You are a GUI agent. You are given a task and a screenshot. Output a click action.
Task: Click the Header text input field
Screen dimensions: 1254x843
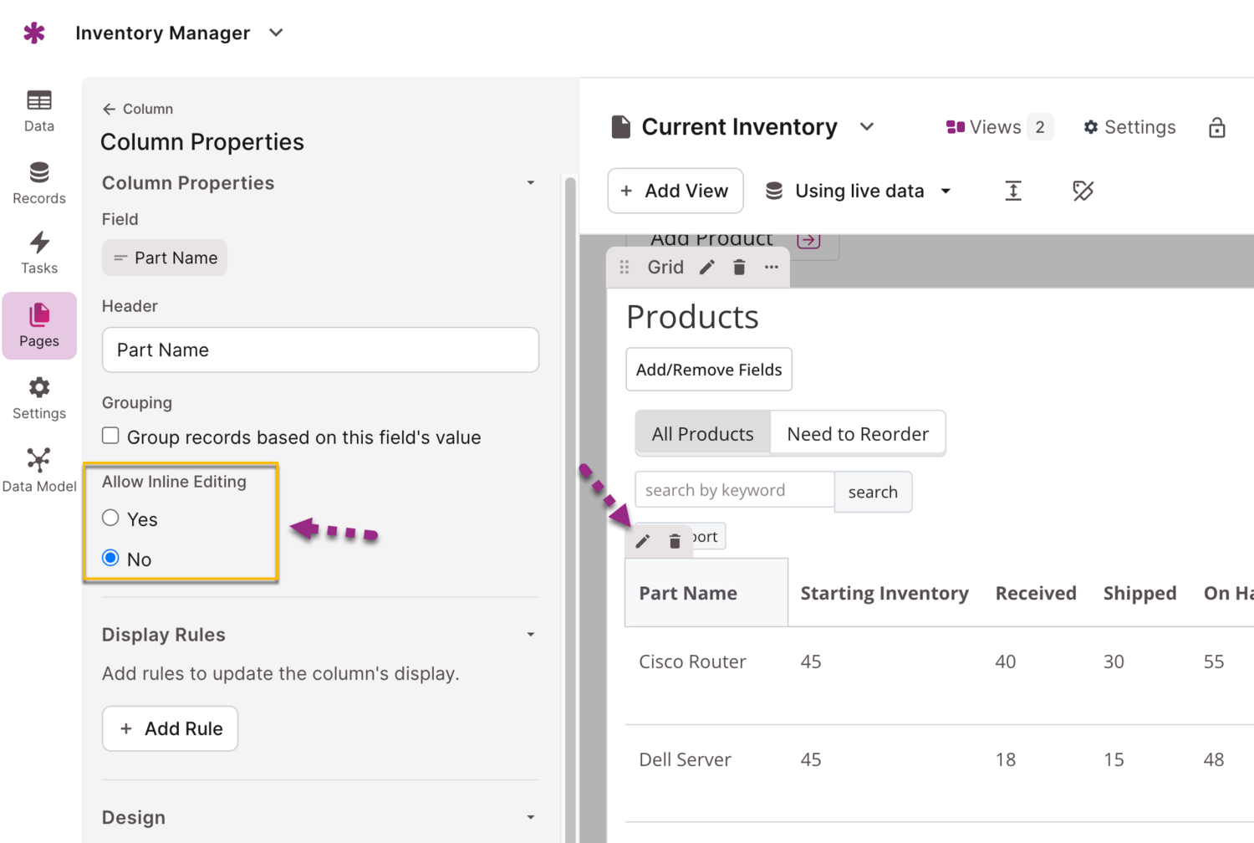[x=320, y=350]
